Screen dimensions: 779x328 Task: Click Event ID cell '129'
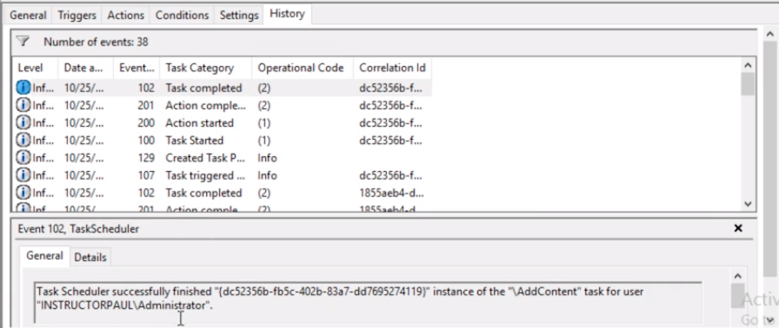click(146, 158)
